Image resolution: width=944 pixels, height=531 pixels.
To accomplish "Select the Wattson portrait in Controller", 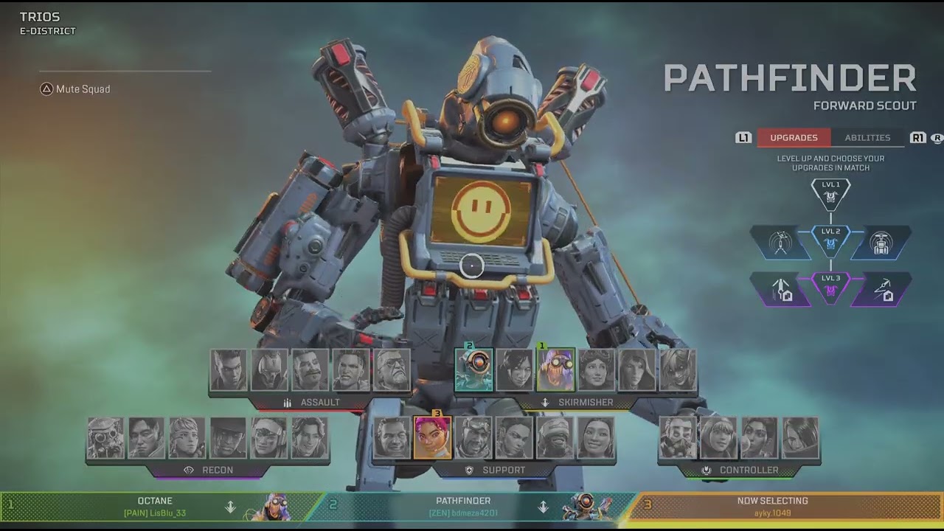I will pos(719,438).
